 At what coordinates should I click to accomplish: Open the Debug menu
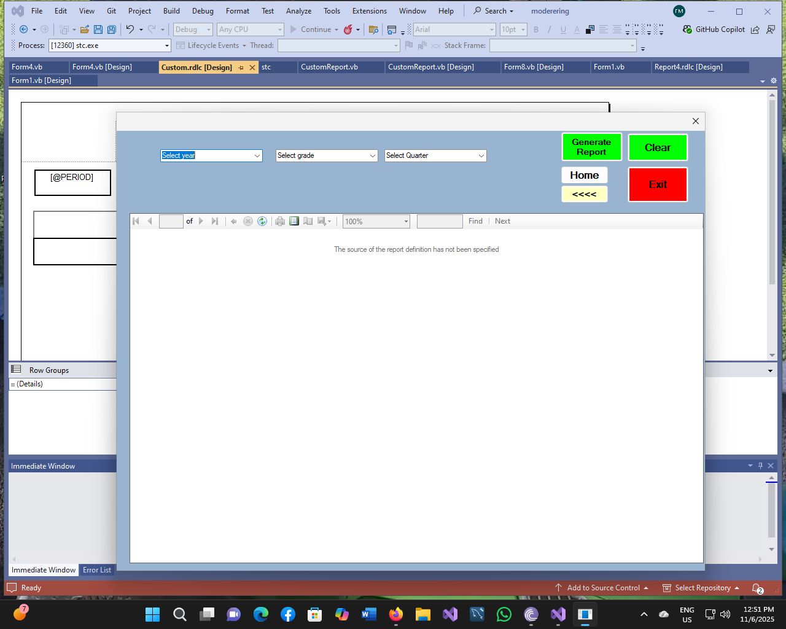tap(203, 11)
